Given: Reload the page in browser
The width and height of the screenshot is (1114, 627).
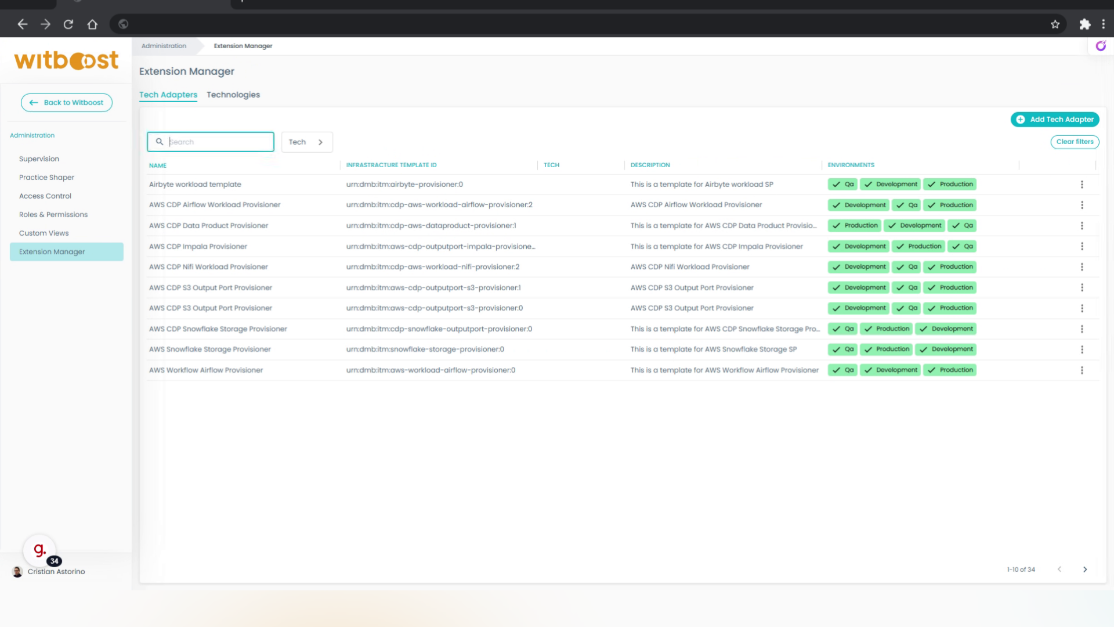Looking at the screenshot, I should click(68, 24).
